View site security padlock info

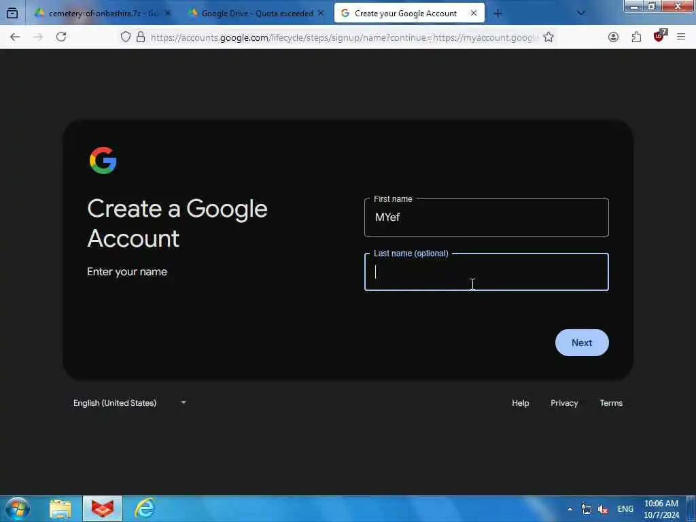(141, 37)
